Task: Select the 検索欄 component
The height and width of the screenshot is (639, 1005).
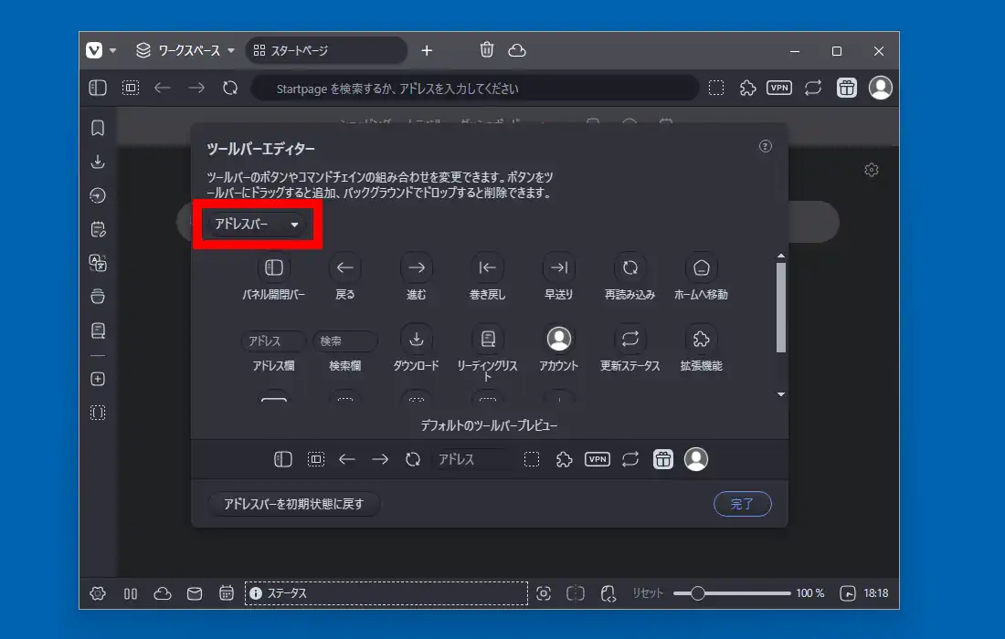Action: click(x=344, y=351)
